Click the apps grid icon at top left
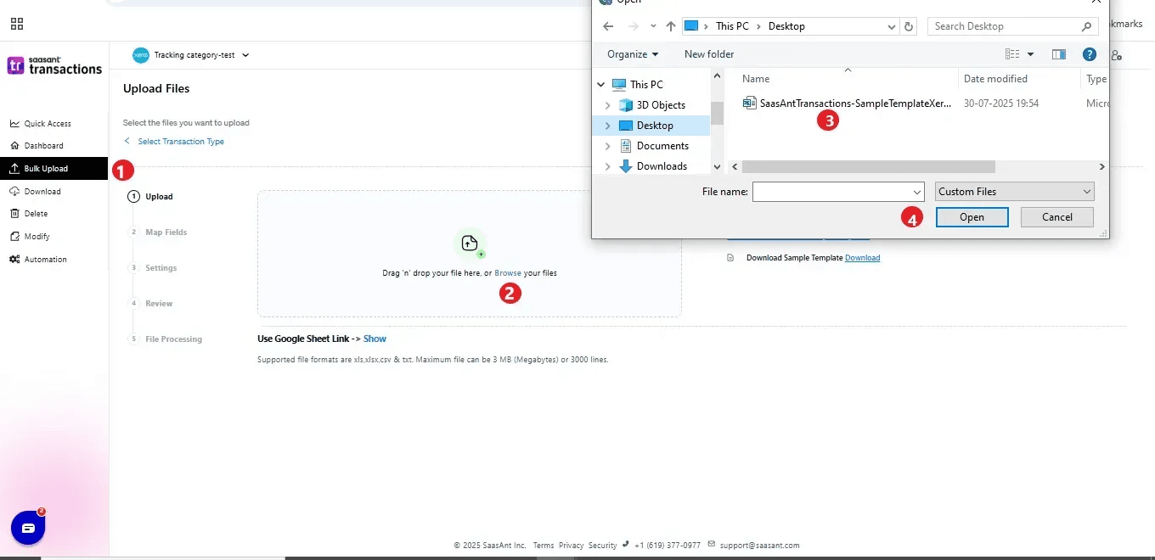The height and width of the screenshot is (560, 1155). (x=17, y=24)
